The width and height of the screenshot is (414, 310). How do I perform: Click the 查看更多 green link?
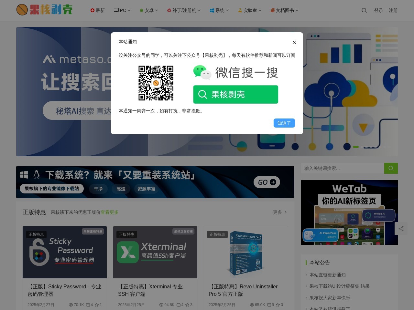(x=109, y=212)
